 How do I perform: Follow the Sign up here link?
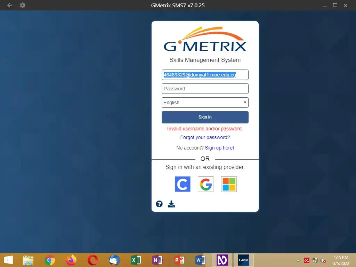(219, 148)
